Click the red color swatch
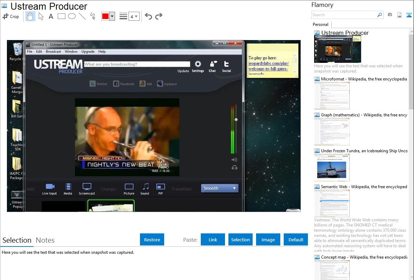 105,17
